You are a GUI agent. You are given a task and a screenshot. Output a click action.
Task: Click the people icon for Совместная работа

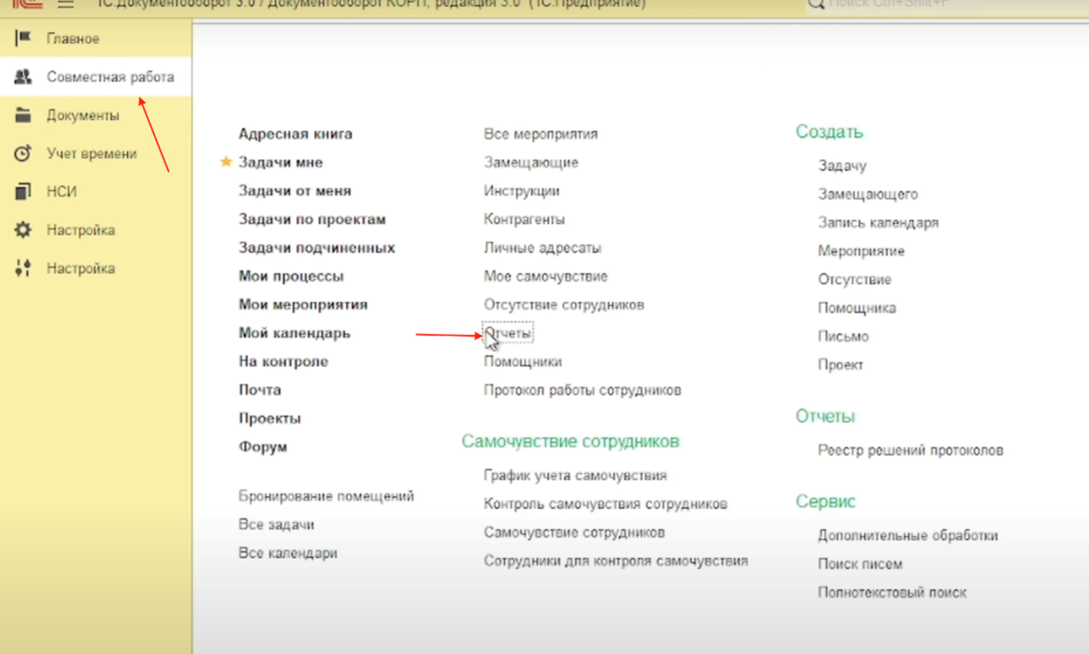click(23, 77)
